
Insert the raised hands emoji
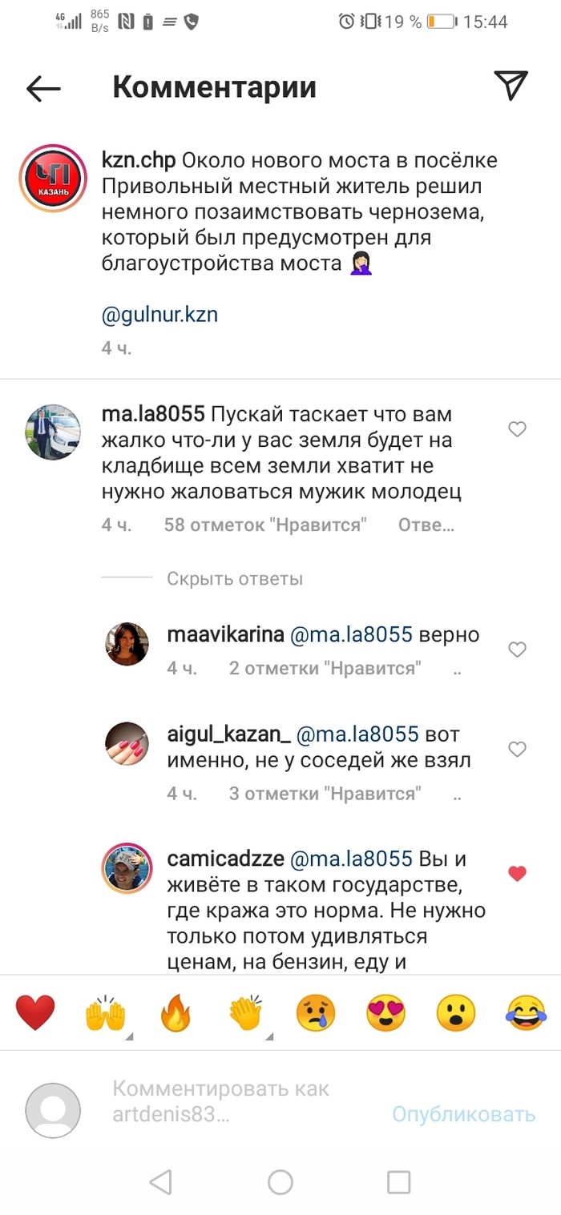pos(106,1013)
